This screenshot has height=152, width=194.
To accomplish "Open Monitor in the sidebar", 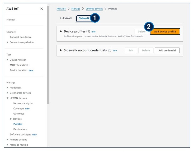I will [11, 20].
